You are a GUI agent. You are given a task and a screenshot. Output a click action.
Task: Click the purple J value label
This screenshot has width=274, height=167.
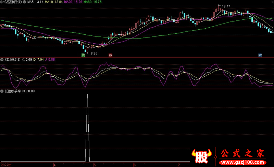(x=50, y=59)
